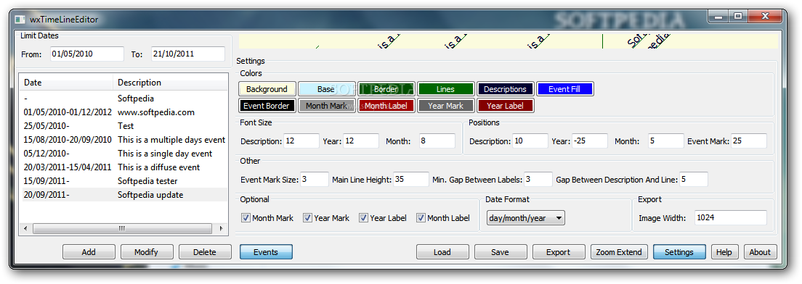Edit the Event Mark position field
802x284 pixels.
click(x=749, y=141)
